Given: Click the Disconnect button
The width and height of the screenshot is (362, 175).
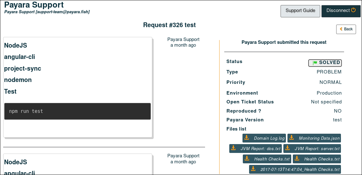Looking at the screenshot, I should 342,11.
